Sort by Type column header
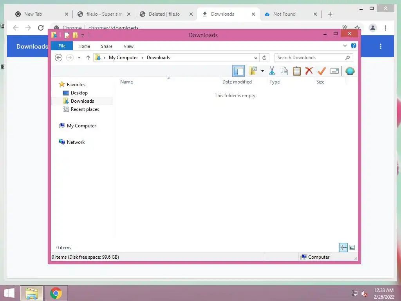This screenshot has width=401, height=301. click(x=290, y=82)
